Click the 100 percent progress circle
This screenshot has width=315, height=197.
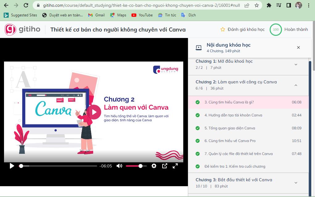276,30
